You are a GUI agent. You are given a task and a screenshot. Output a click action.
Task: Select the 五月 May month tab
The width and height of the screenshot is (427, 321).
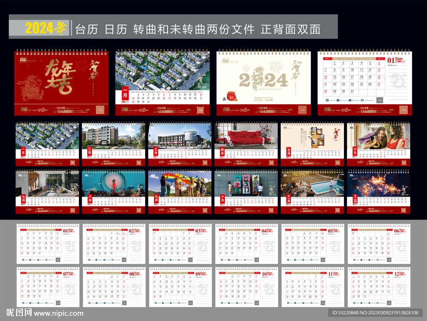(x=288, y=151)
